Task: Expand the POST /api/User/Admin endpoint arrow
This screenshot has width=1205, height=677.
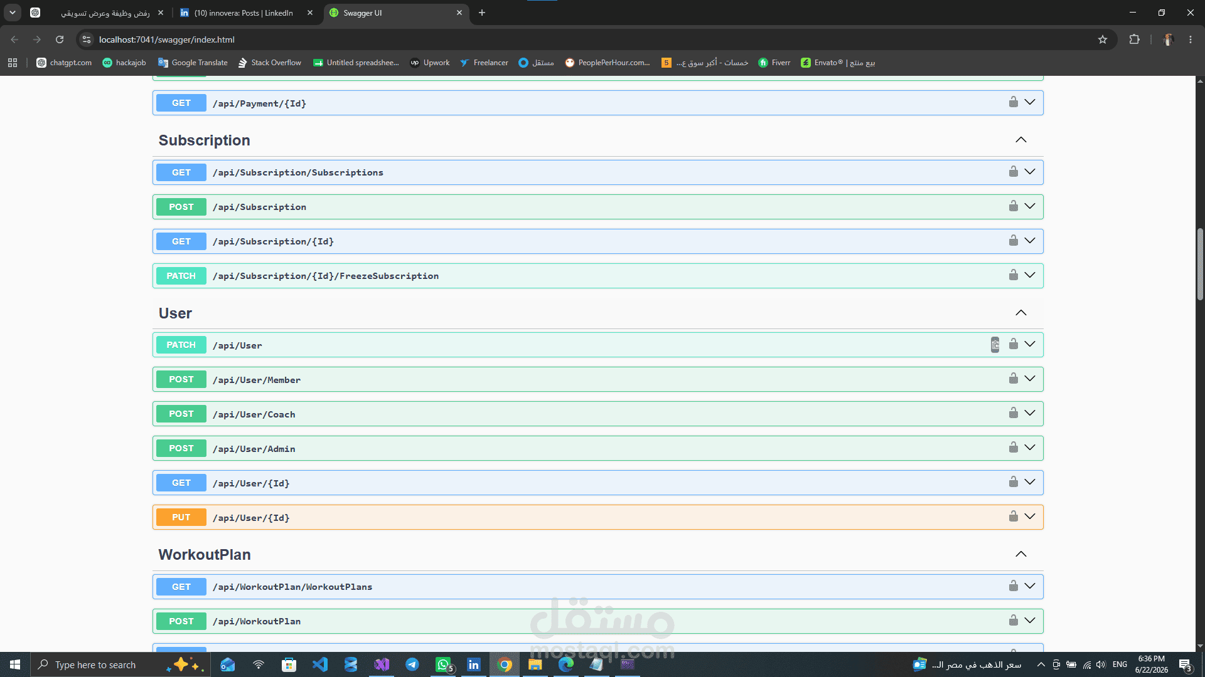Action: (x=1030, y=448)
